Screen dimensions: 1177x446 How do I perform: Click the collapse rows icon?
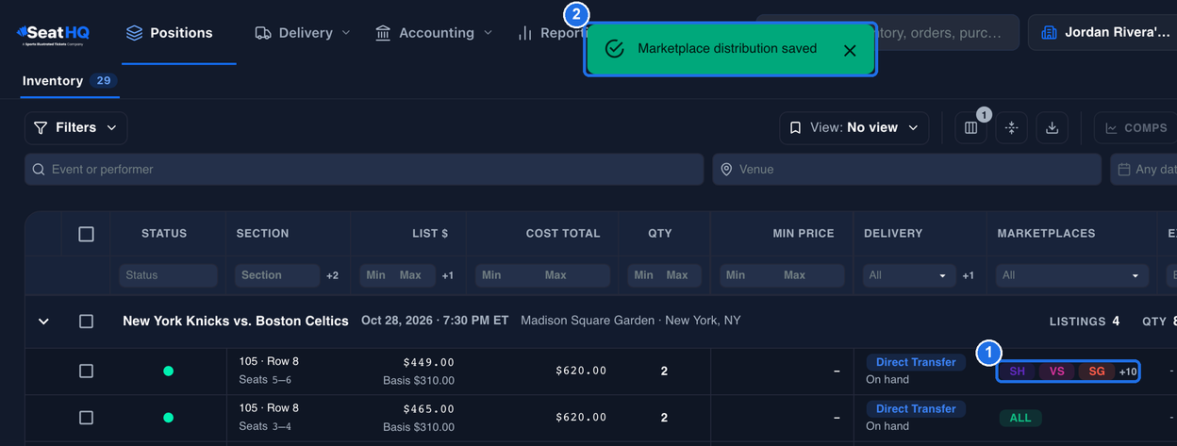pos(1011,128)
